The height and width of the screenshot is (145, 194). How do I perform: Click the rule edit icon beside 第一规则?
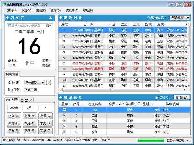click(x=48, y=83)
